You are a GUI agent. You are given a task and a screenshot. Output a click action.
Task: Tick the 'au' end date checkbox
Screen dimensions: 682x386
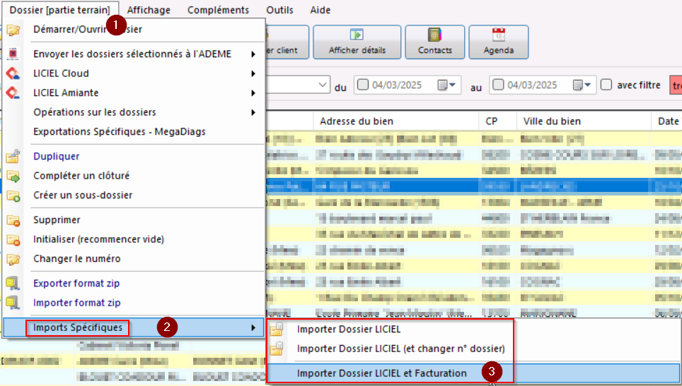coord(498,85)
